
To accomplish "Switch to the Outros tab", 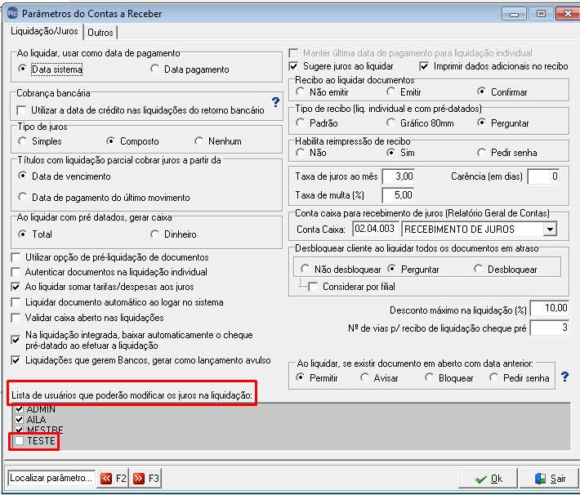I will pos(100,33).
